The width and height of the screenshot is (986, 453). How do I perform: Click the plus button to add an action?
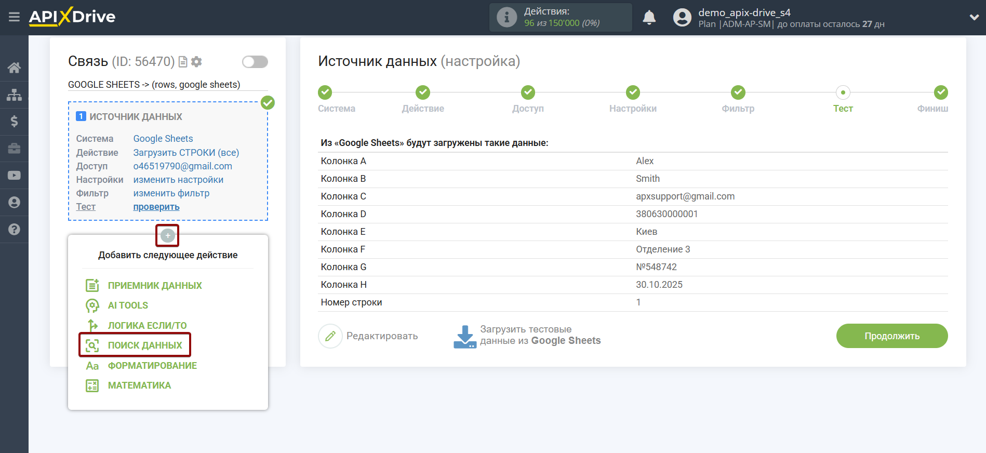pyautogui.click(x=167, y=235)
